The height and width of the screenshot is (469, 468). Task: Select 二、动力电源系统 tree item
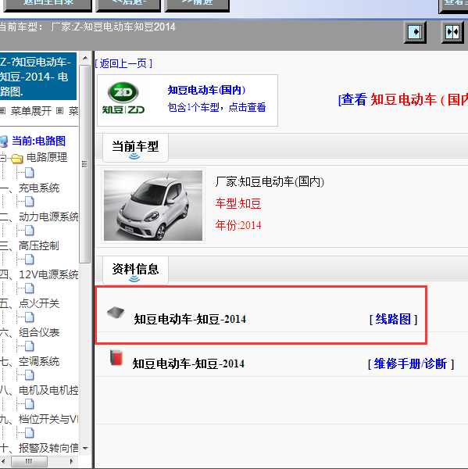pyautogui.click(x=39, y=217)
